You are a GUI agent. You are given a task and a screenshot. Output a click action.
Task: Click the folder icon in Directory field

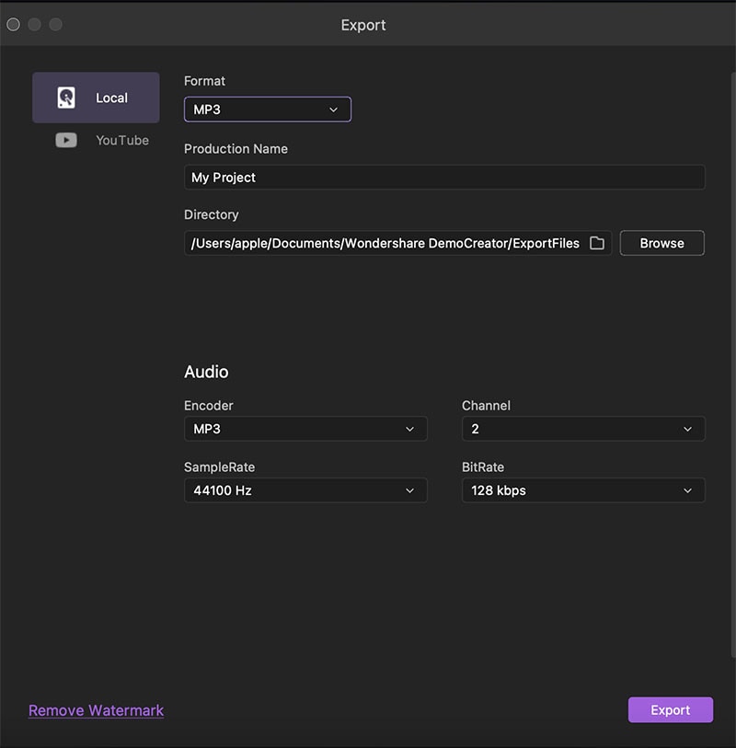(x=597, y=243)
